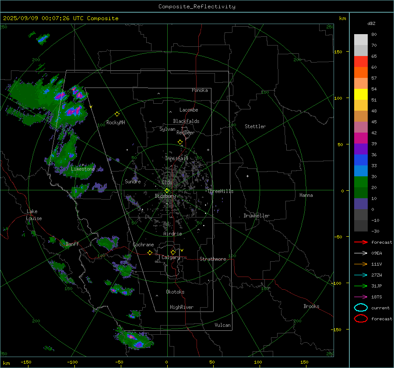Click the storm echo west of Okotoks
The image size is (394, 368).
tap(122, 290)
